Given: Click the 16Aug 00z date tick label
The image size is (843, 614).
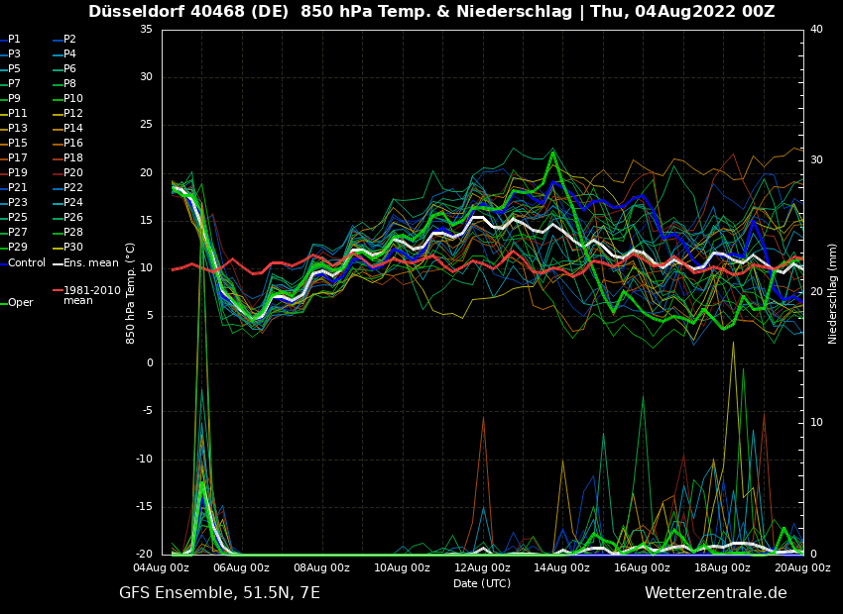Looking at the screenshot, I should (x=642, y=568).
